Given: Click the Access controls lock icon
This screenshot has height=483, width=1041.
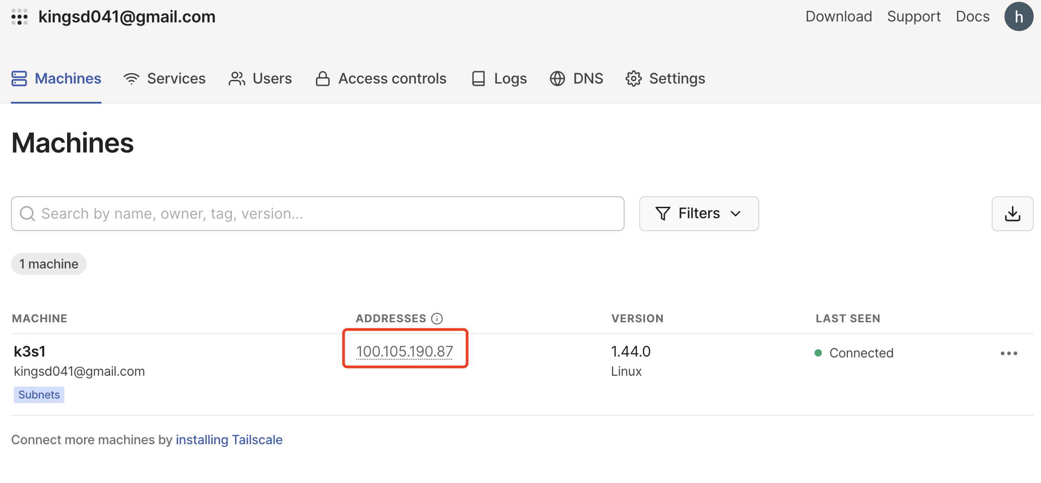Looking at the screenshot, I should pyautogui.click(x=323, y=79).
